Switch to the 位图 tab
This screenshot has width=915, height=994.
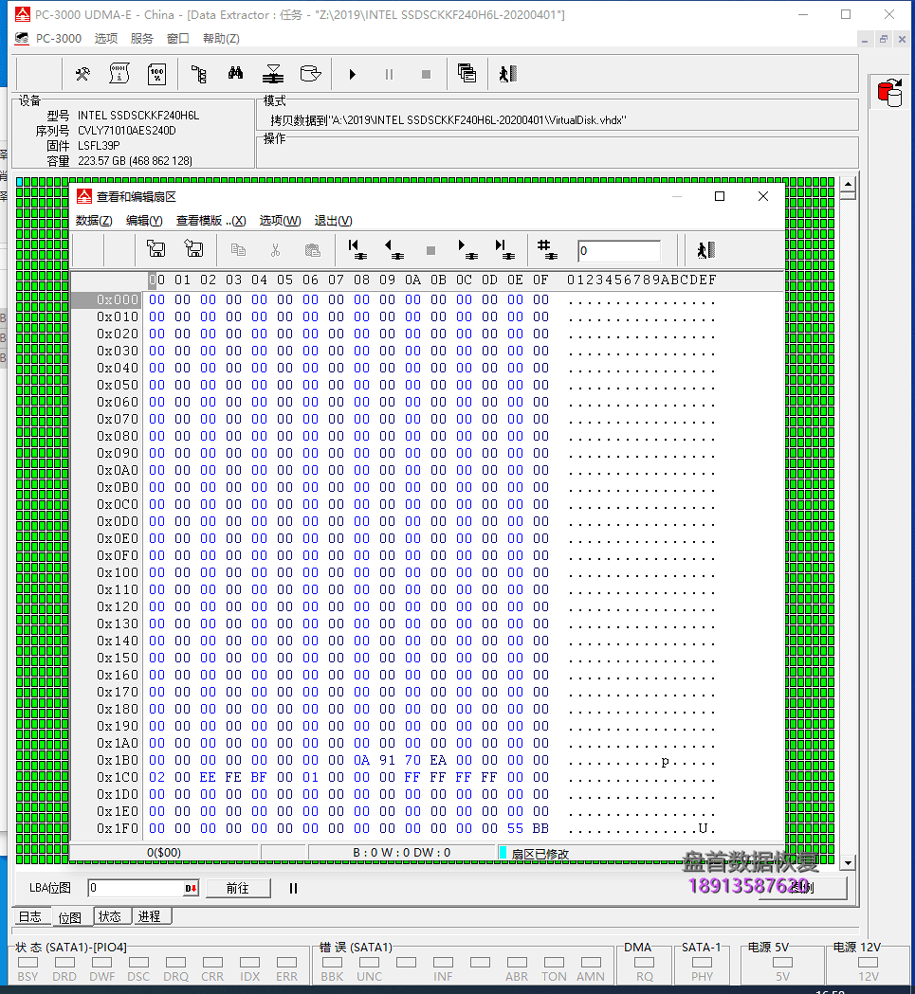(x=70, y=917)
